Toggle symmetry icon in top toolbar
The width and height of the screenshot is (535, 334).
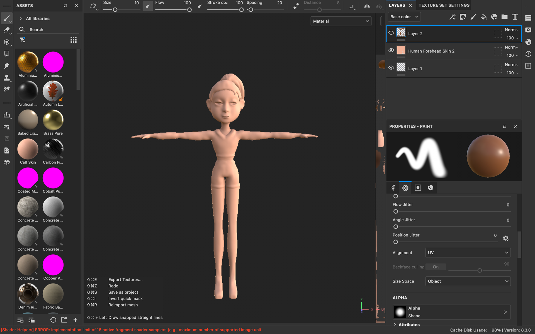tap(367, 6)
